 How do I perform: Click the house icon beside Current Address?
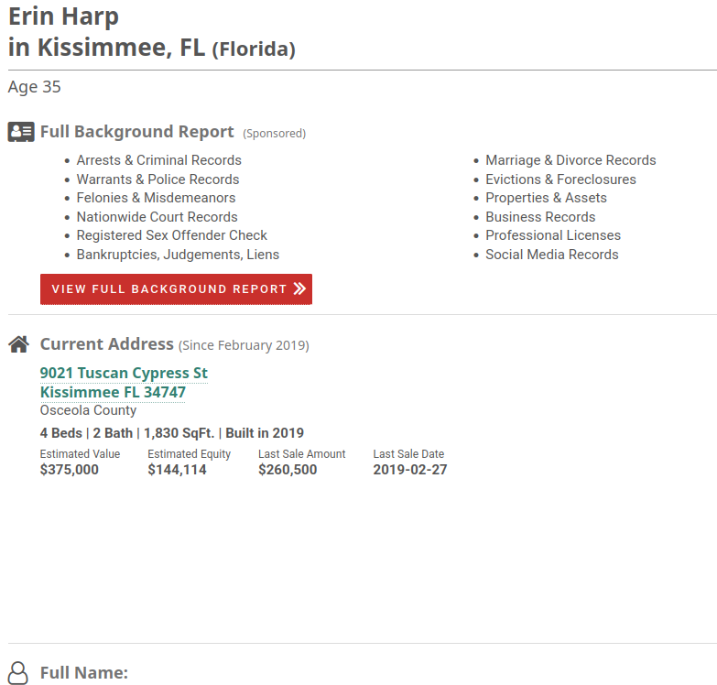(19, 344)
